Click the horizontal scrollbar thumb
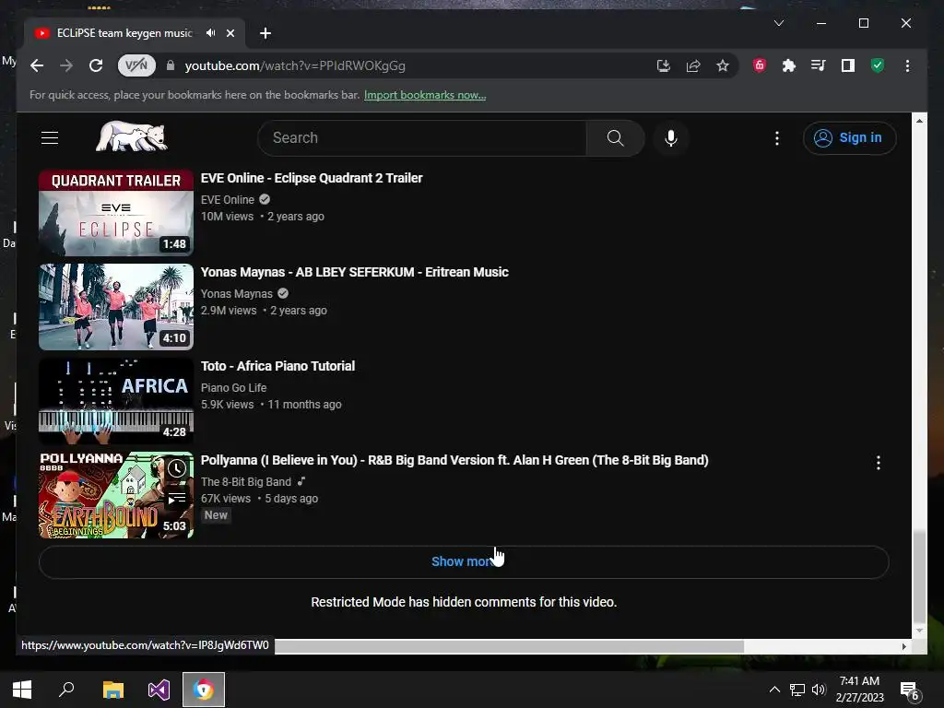The height and width of the screenshot is (708, 944). tap(509, 646)
